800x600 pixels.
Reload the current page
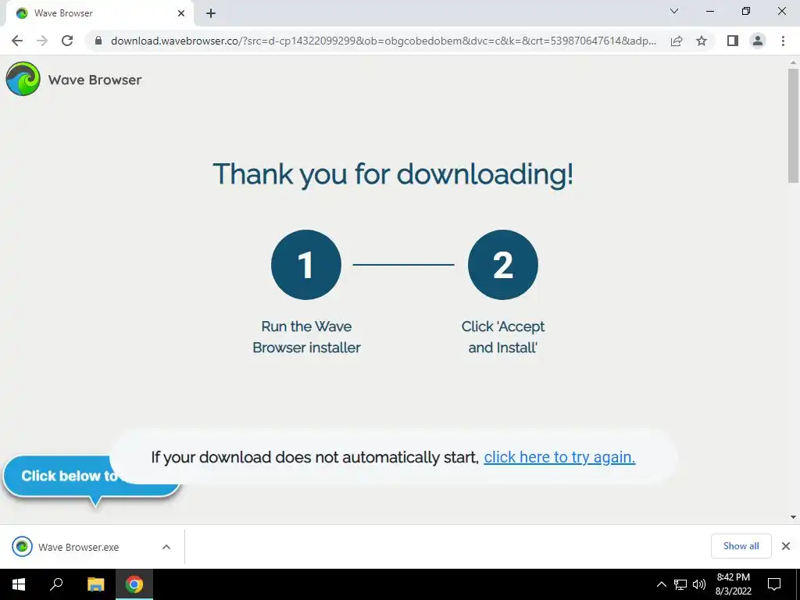(x=67, y=41)
